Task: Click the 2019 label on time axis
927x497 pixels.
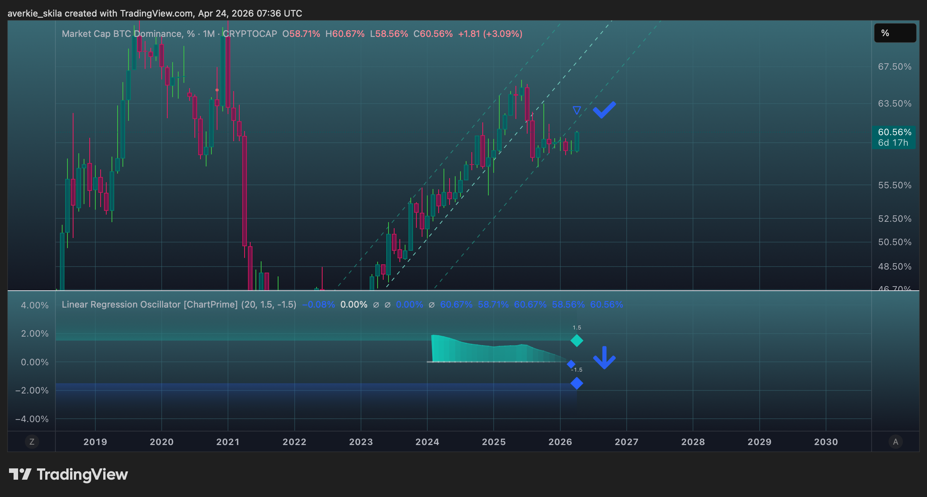Action: pyautogui.click(x=95, y=442)
